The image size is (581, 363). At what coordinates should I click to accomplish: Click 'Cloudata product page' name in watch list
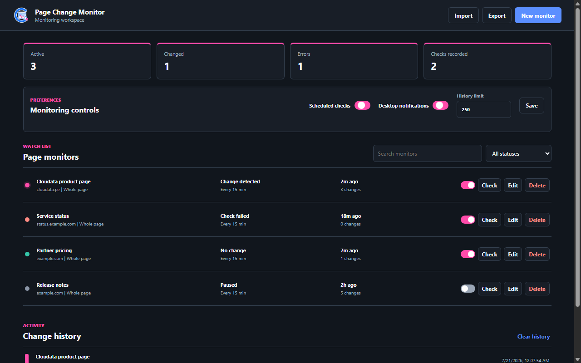[x=64, y=181]
